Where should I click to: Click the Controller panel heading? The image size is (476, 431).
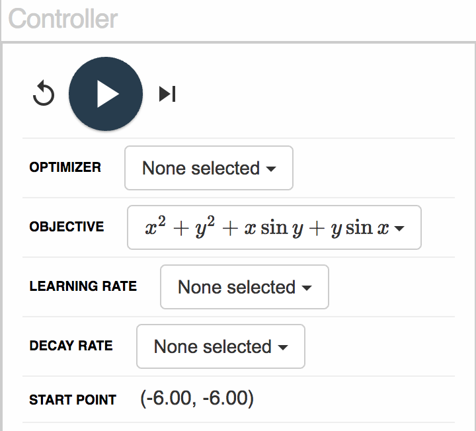(x=63, y=19)
